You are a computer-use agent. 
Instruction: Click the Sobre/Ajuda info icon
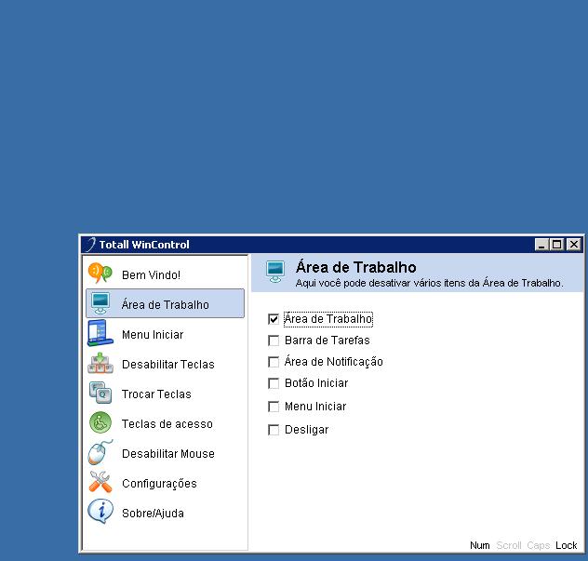[100, 513]
